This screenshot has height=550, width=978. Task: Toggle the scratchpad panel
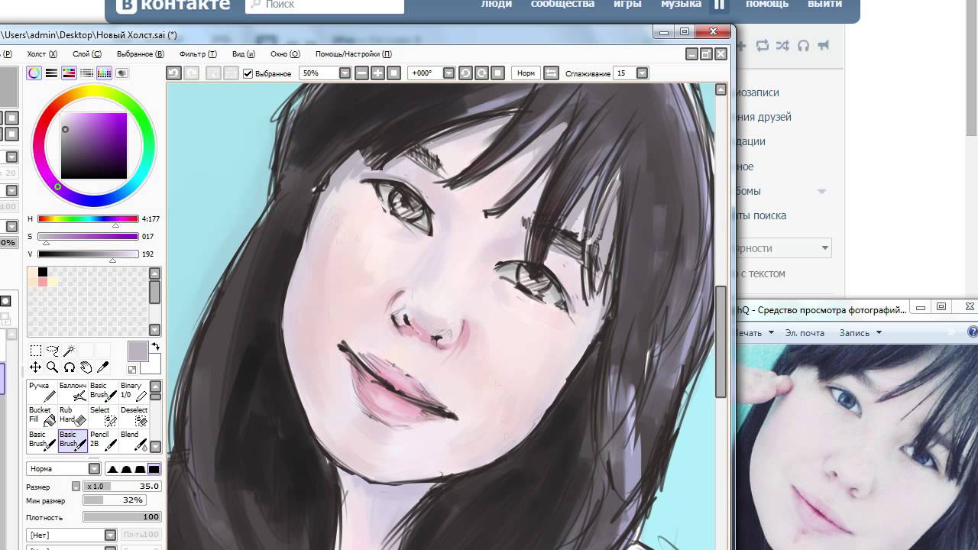coord(121,73)
